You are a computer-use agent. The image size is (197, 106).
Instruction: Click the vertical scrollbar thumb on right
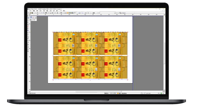coord(164,53)
